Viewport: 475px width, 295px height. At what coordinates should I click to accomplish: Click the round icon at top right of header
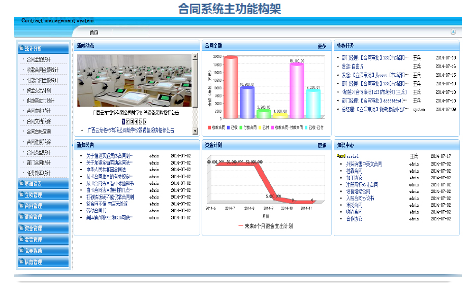453,32
